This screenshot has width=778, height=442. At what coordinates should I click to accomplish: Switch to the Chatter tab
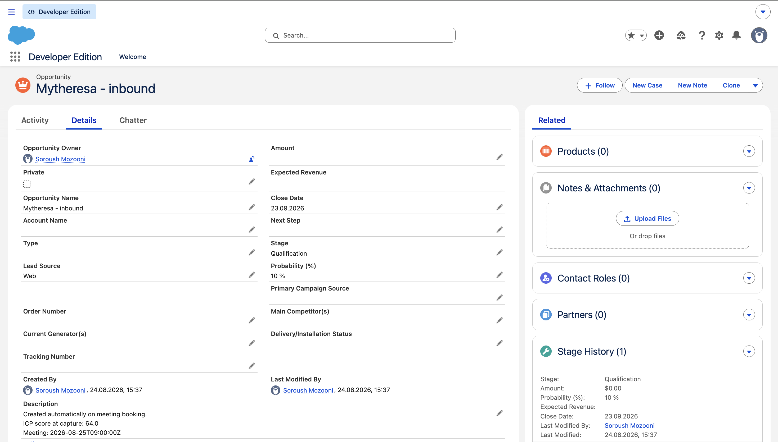click(x=133, y=120)
